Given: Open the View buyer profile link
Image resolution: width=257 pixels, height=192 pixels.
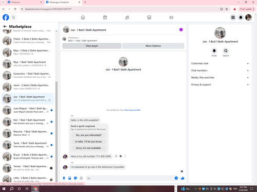Looking at the screenshot, I should (132, 110).
